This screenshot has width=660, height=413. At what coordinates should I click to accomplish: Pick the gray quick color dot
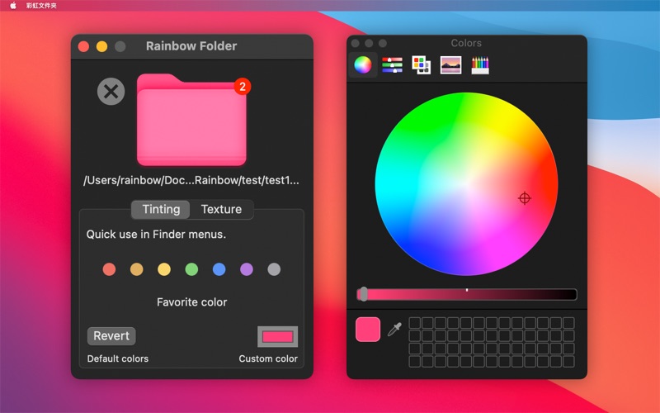click(x=274, y=269)
